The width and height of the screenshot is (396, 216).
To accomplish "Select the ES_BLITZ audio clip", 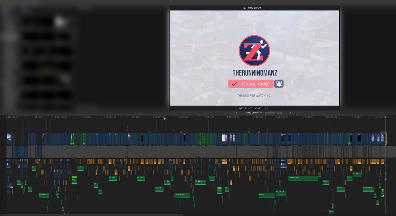I will tap(200, 182).
